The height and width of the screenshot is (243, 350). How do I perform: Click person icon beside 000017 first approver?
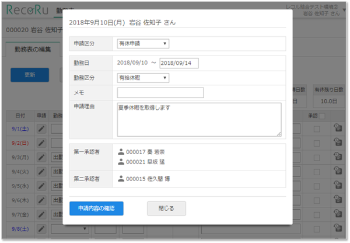pos(121,152)
